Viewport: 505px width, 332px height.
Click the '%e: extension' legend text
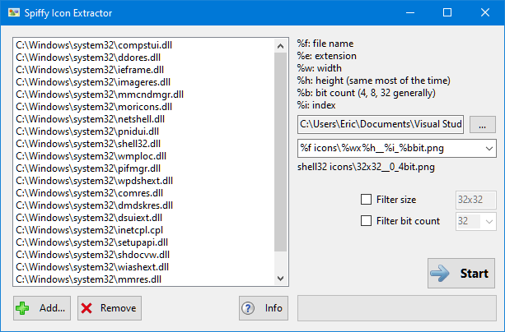coord(327,56)
